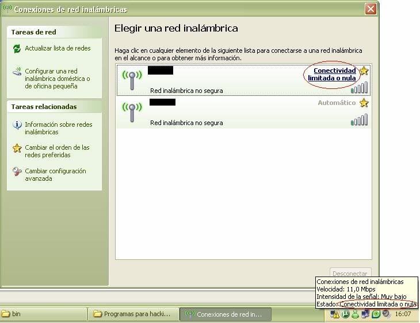
Task: Click the Automático label
Action: (x=337, y=103)
